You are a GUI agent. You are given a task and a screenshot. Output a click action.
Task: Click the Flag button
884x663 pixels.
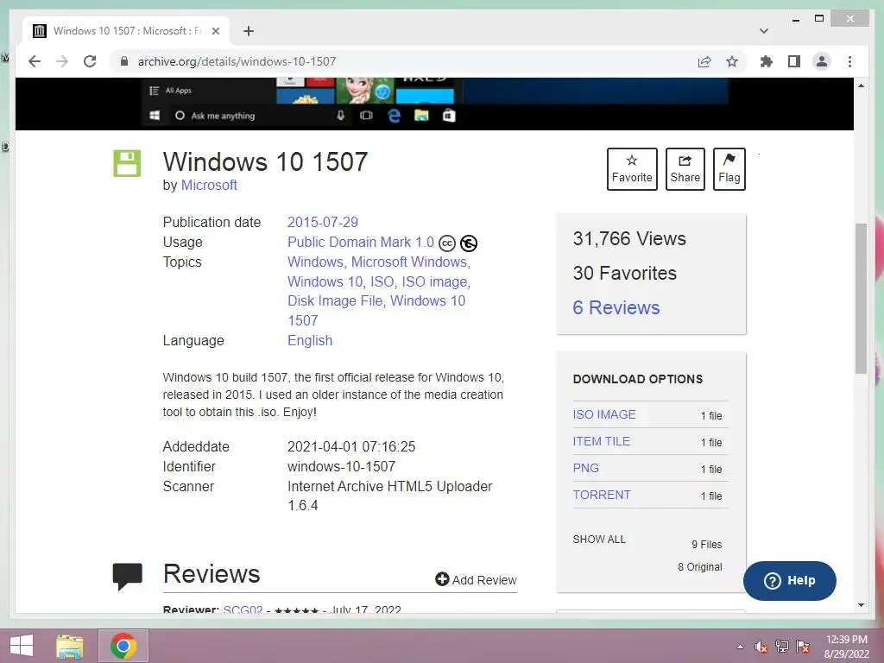pos(729,168)
